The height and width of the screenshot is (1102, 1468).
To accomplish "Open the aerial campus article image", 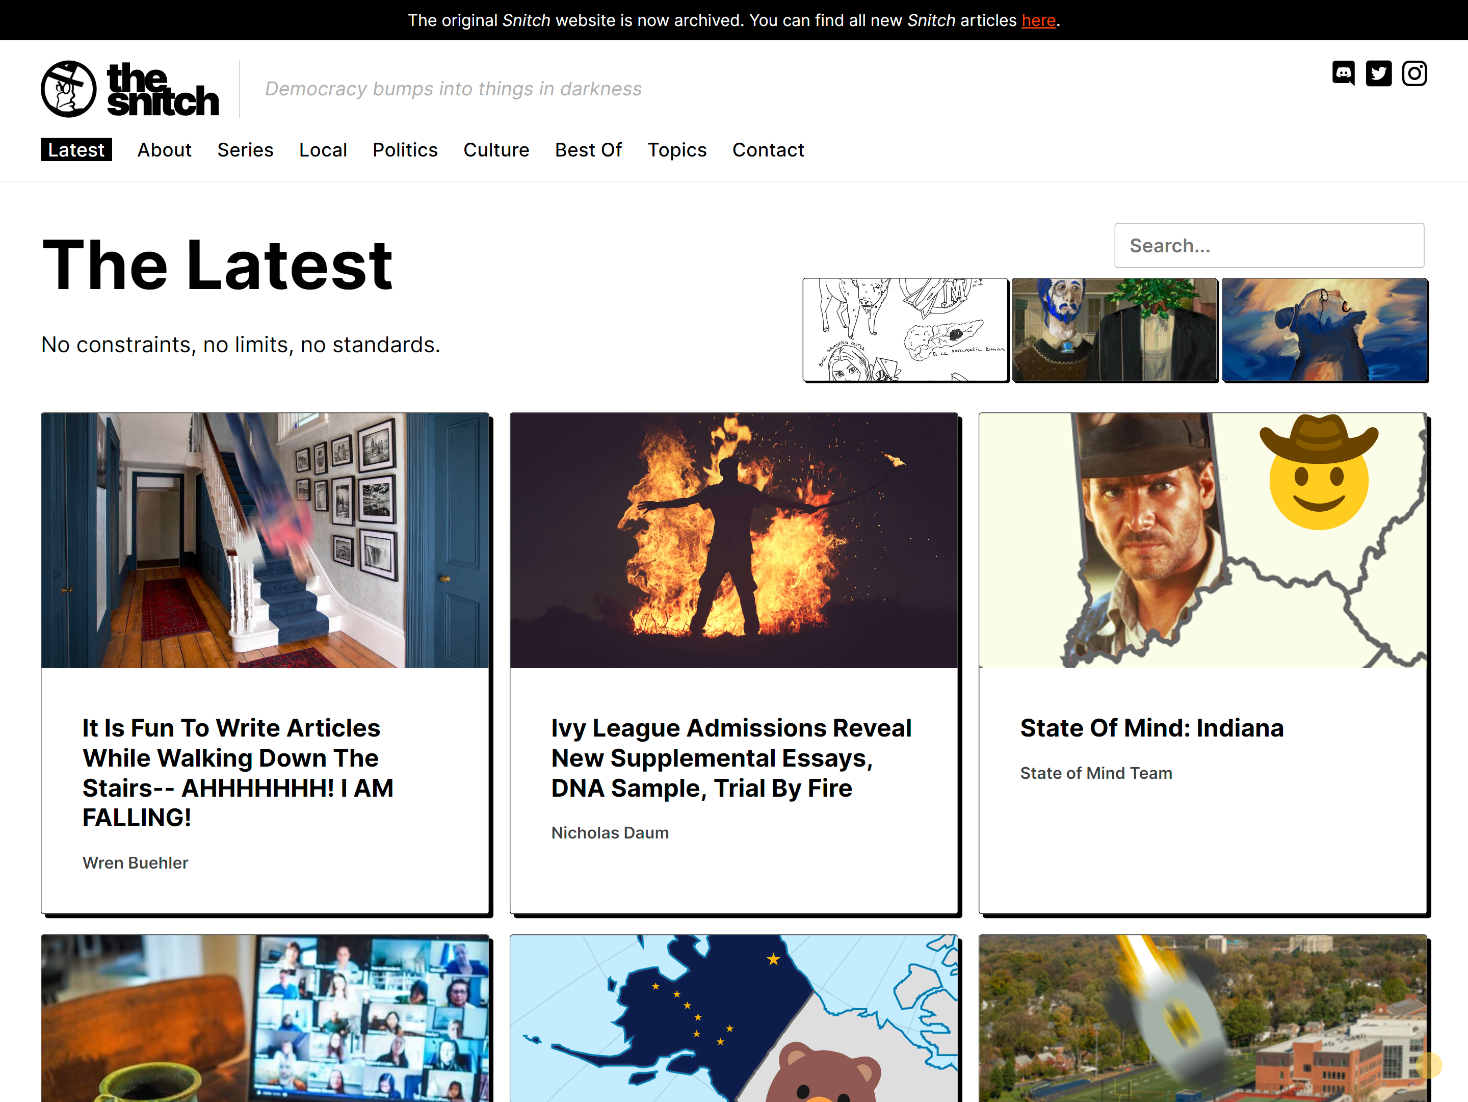I will click(1202, 1018).
